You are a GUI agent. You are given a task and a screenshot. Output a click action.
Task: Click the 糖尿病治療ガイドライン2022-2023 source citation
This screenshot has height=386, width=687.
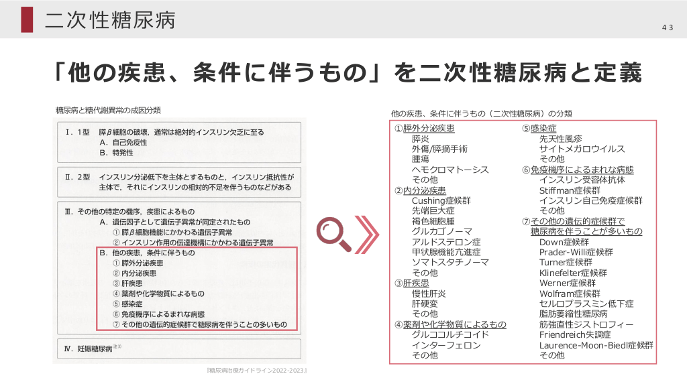click(x=258, y=370)
